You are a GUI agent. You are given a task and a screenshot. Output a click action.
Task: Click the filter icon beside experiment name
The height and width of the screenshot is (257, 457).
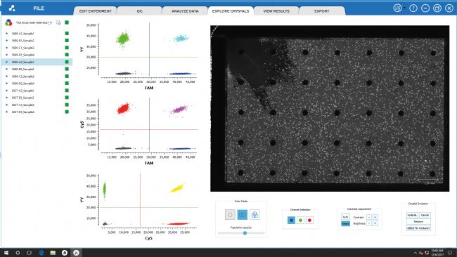point(58,22)
